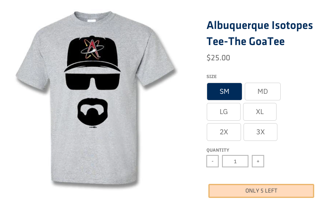This screenshot has height=200, width=320.
Task: Open the Albuquerque Isotopes Tee product title
Action: [260, 33]
